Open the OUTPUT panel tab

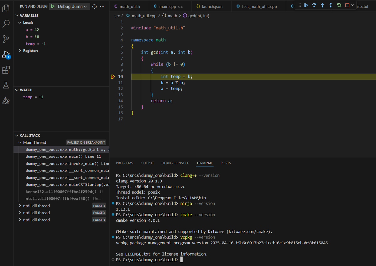(x=147, y=163)
